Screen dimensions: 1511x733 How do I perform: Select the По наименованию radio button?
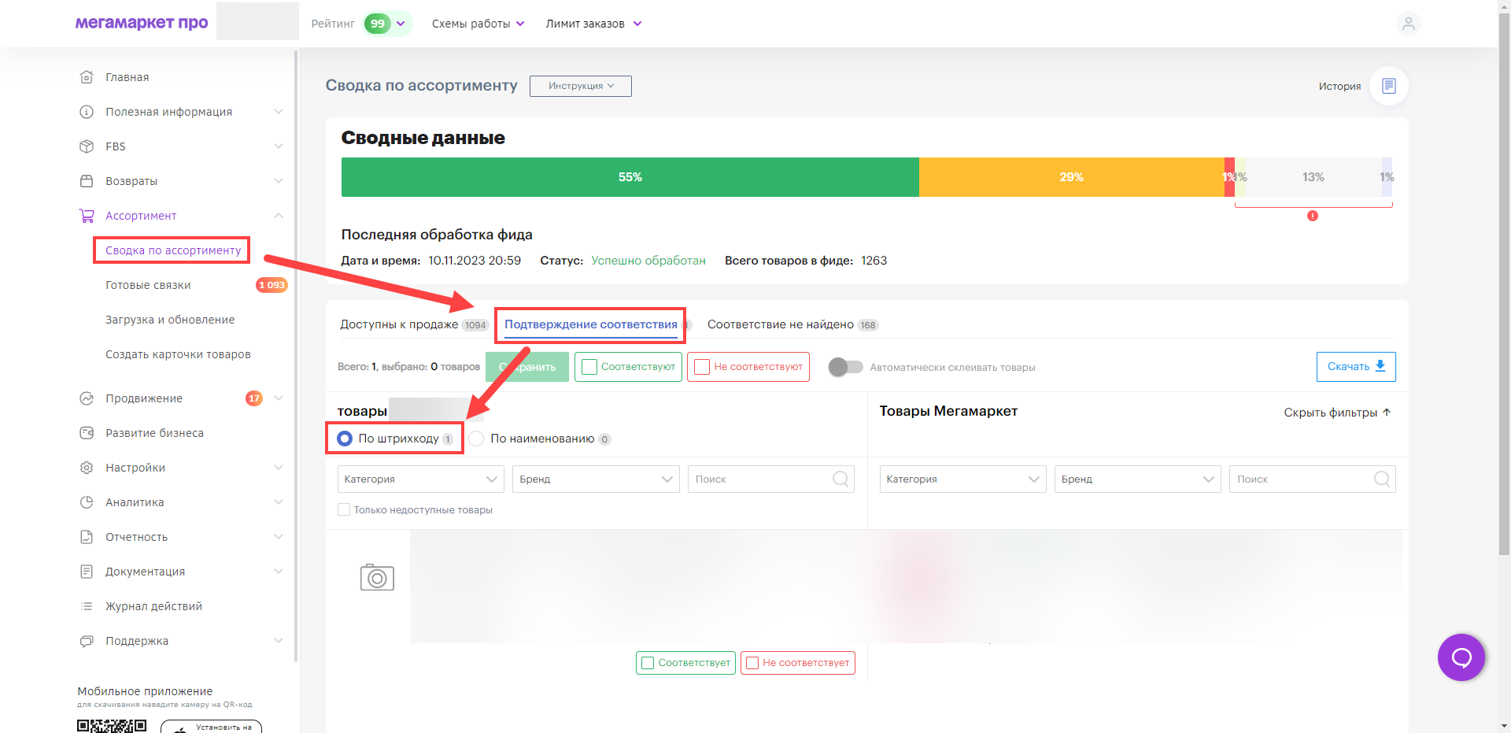477,439
